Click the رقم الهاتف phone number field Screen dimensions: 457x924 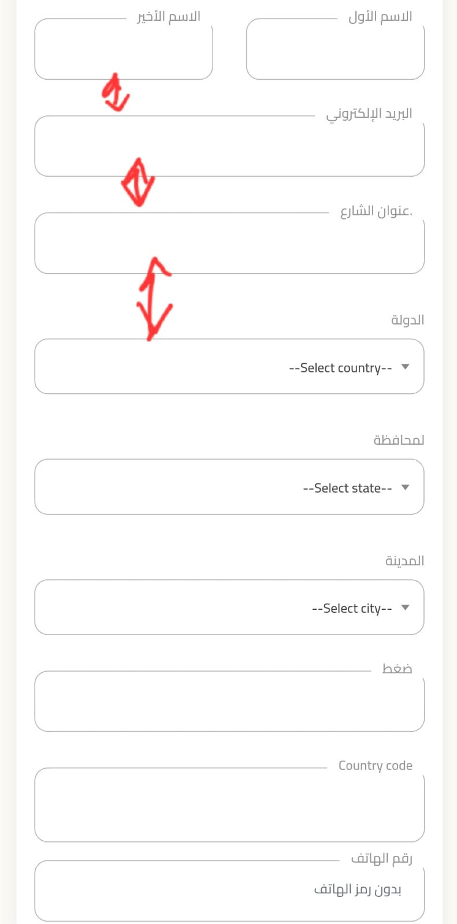229,891
